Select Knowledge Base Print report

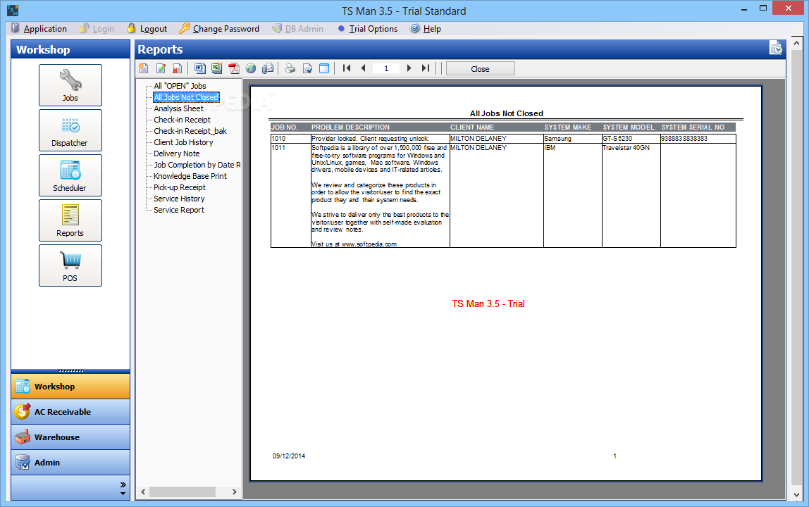point(190,176)
